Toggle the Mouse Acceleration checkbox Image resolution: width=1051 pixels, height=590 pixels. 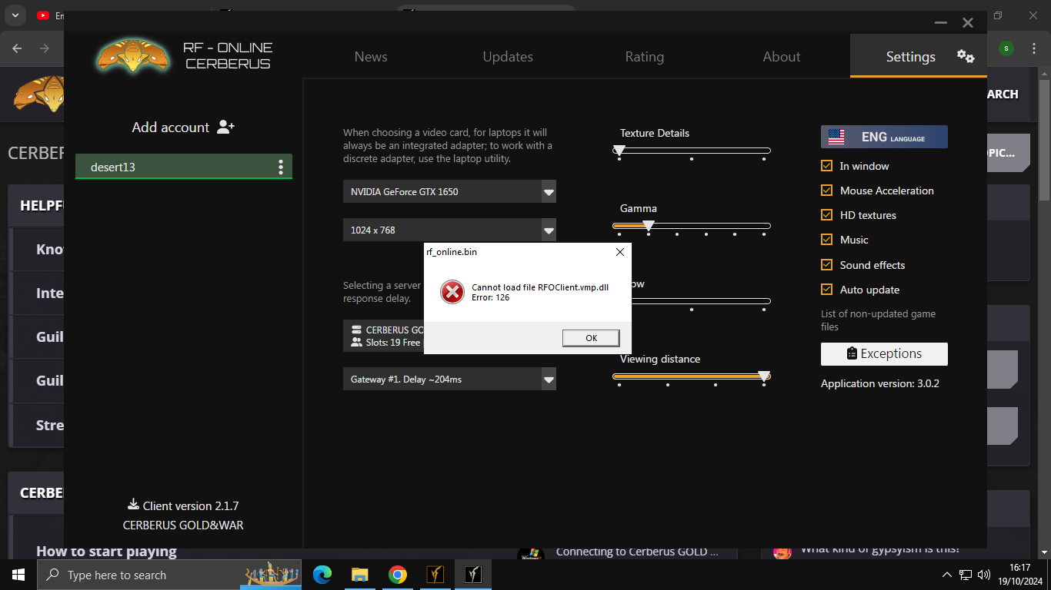(827, 190)
